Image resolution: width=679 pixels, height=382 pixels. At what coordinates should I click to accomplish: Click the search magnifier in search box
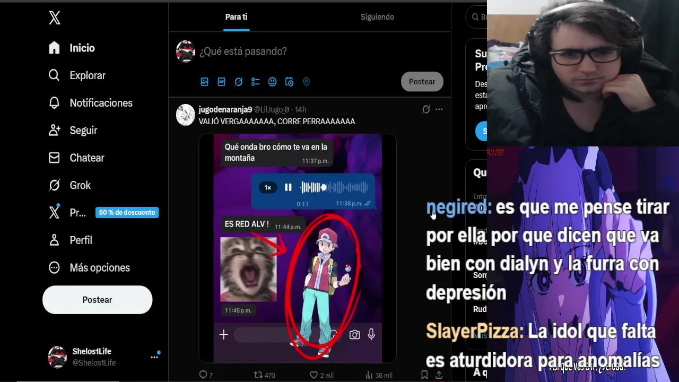pyautogui.click(x=475, y=17)
